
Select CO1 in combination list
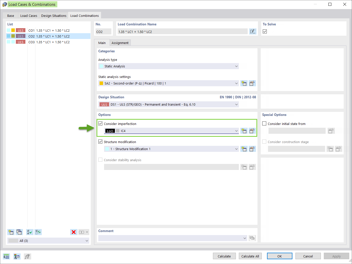48,30
